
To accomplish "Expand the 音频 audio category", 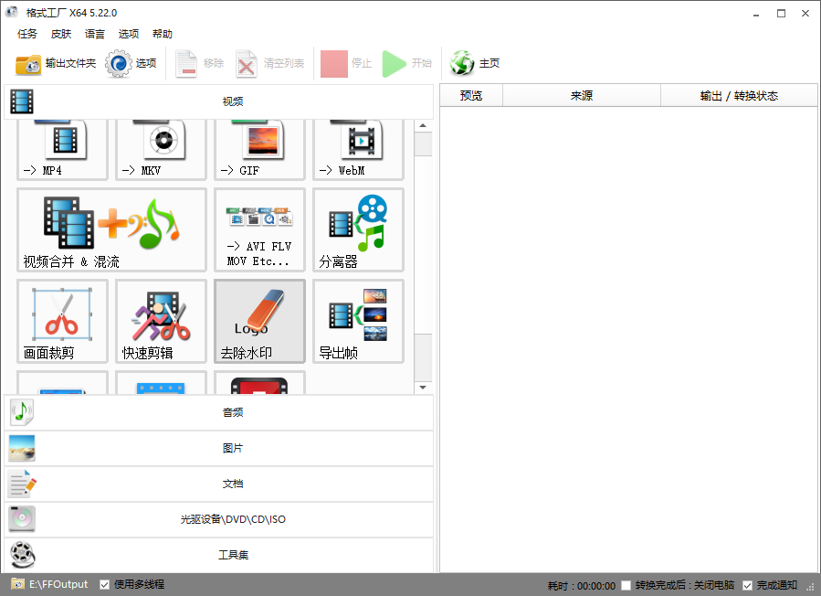I will (x=219, y=412).
